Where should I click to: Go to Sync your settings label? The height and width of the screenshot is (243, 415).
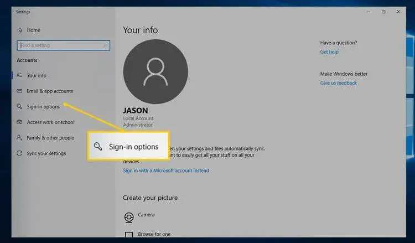point(46,153)
